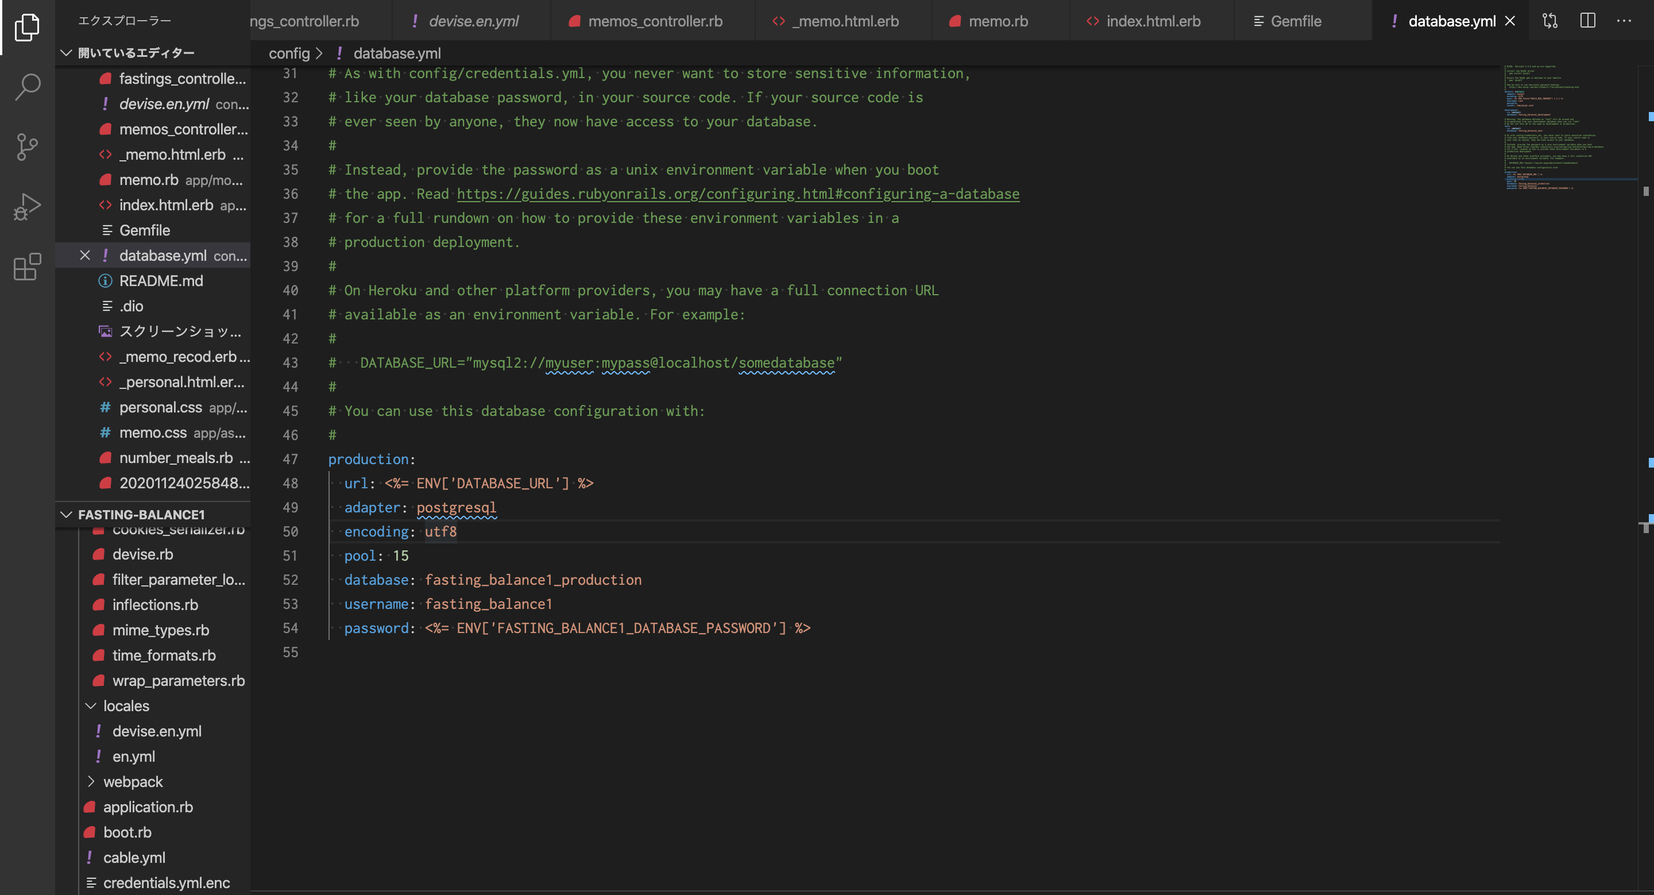Switch to the devise.en.yml tab
Viewport: 1654px width, 895px height.
click(x=472, y=21)
